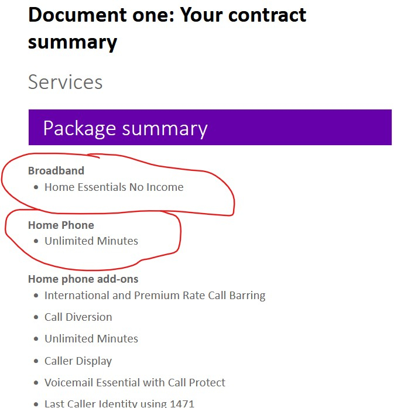Click the purple Package summary banner

pos(210,127)
